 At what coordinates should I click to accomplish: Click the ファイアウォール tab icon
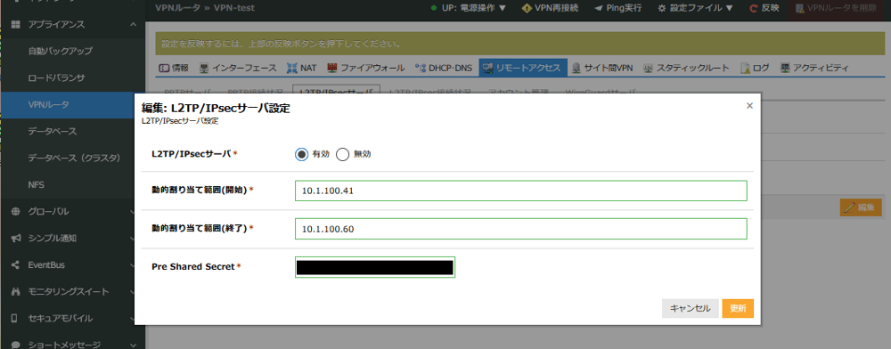coord(332,68)
